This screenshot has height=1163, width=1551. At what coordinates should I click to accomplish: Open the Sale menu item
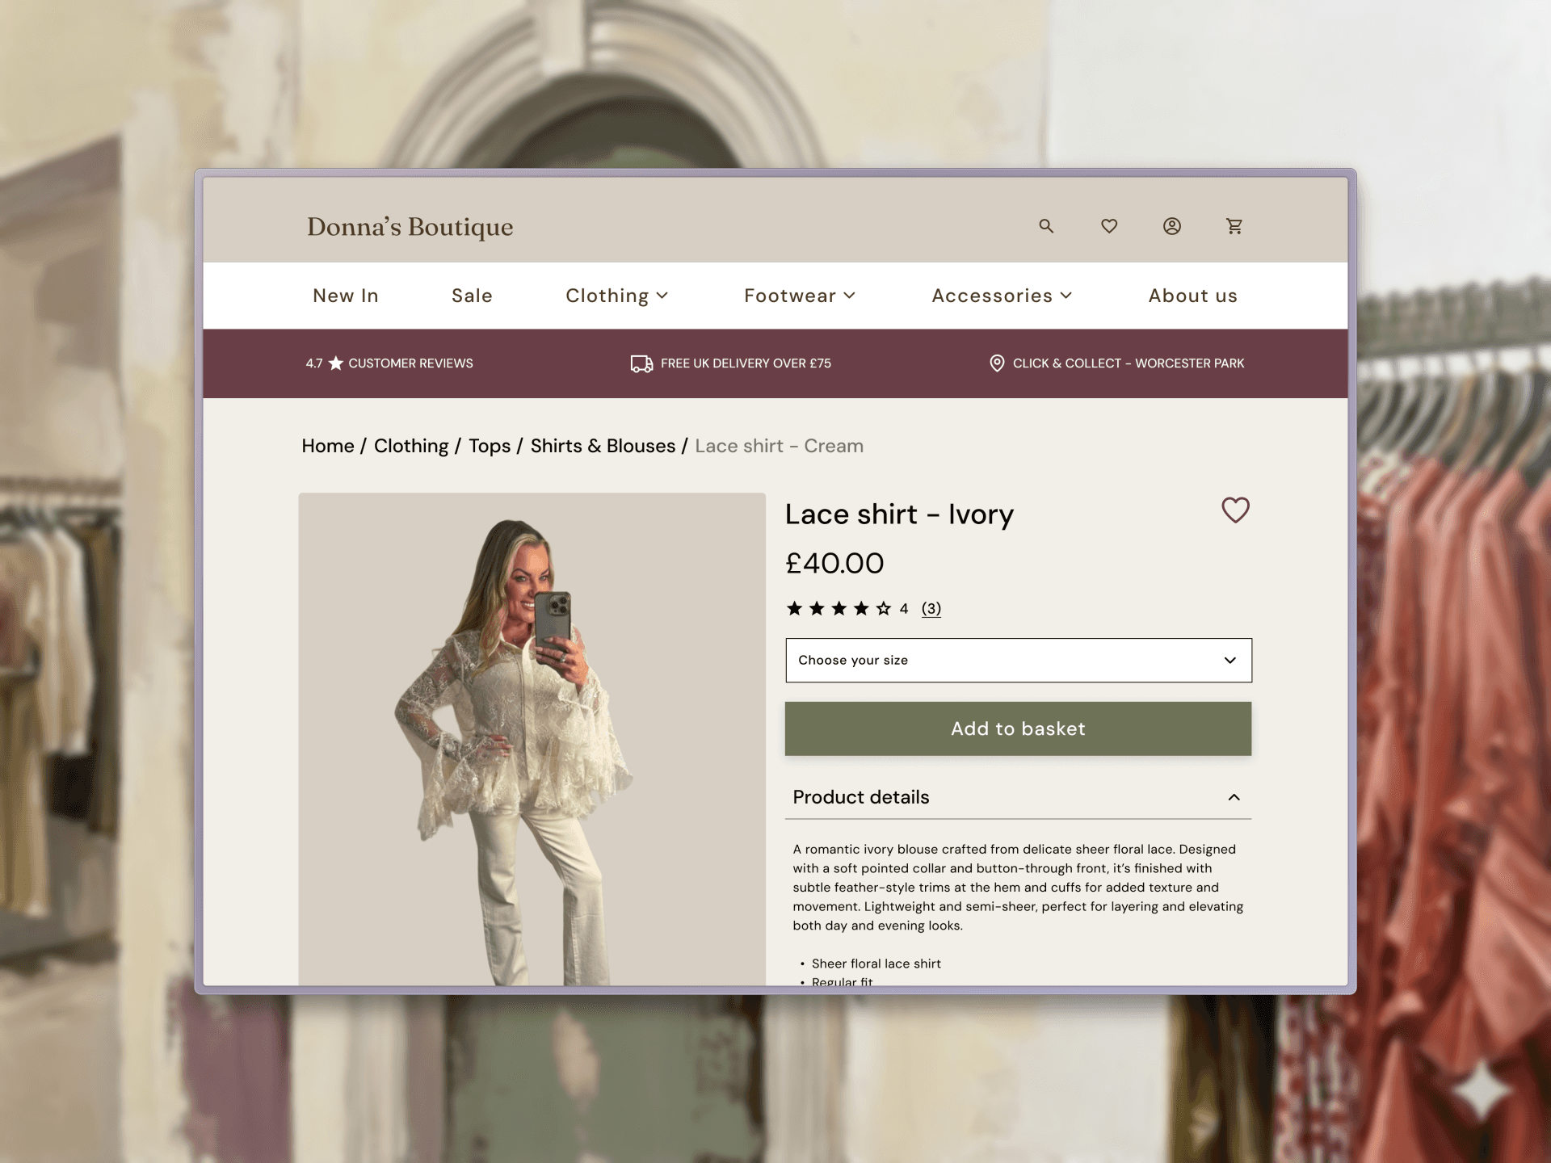click(x=472, y=296)
